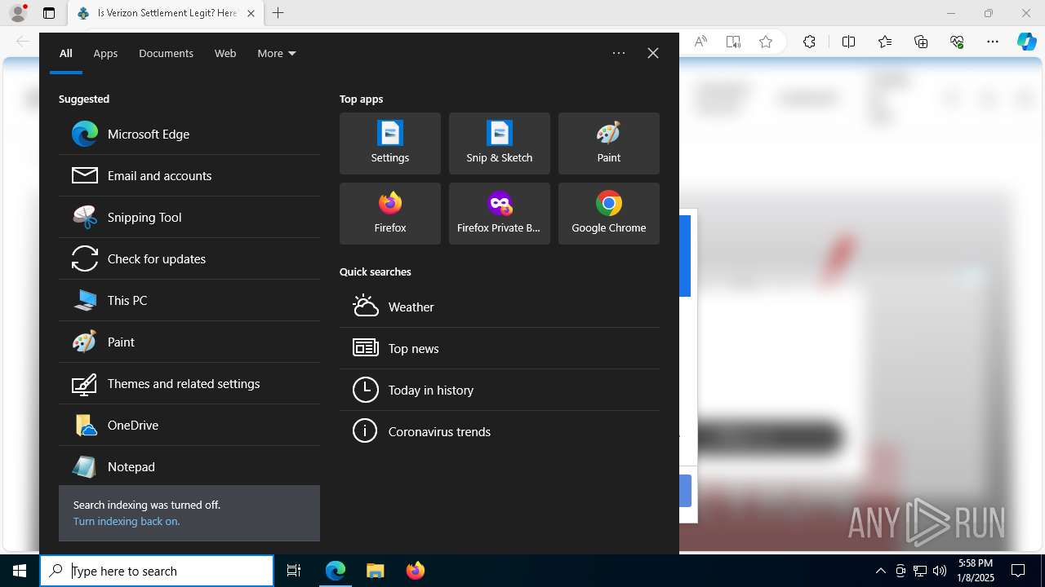This screenshot has height=587, width=1045.
Task: Run Top news quick search
Action: point(500,348)
